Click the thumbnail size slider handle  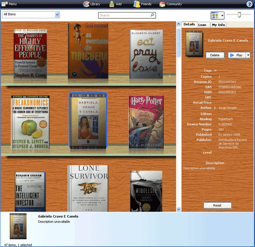click(239, 15)
